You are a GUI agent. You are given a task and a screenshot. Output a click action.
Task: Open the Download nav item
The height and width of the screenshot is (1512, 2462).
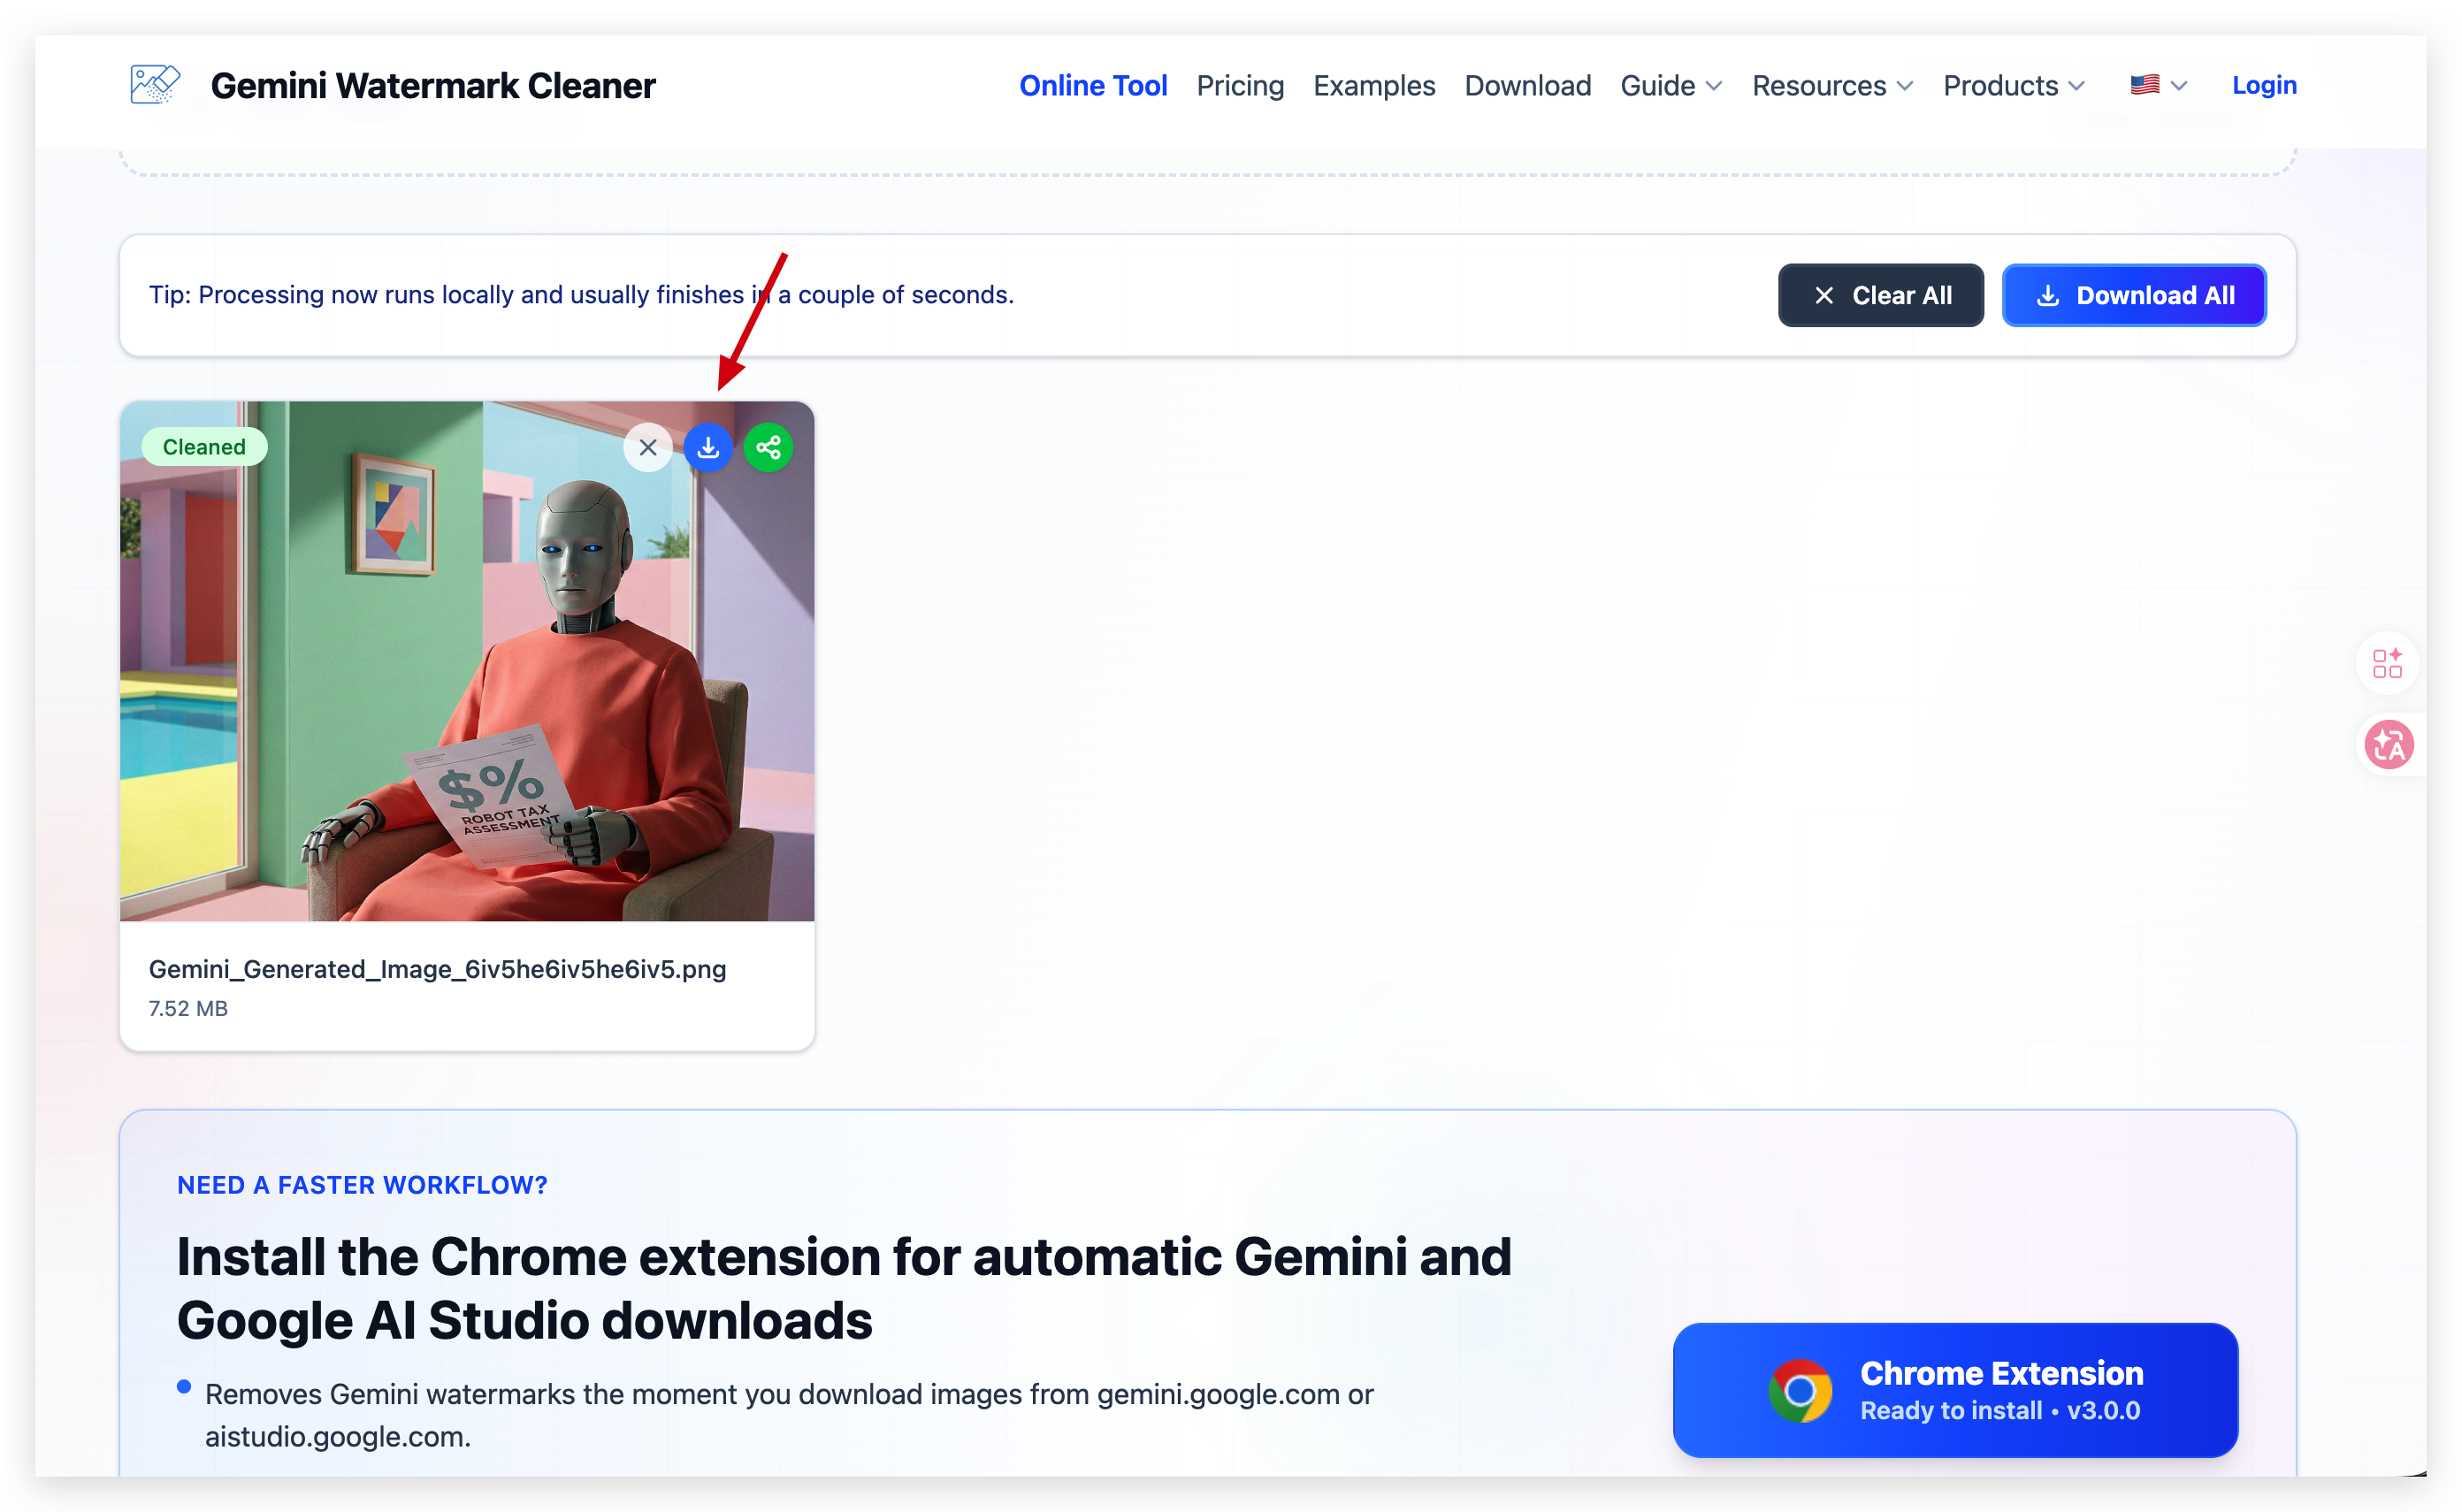point(1527,86)
